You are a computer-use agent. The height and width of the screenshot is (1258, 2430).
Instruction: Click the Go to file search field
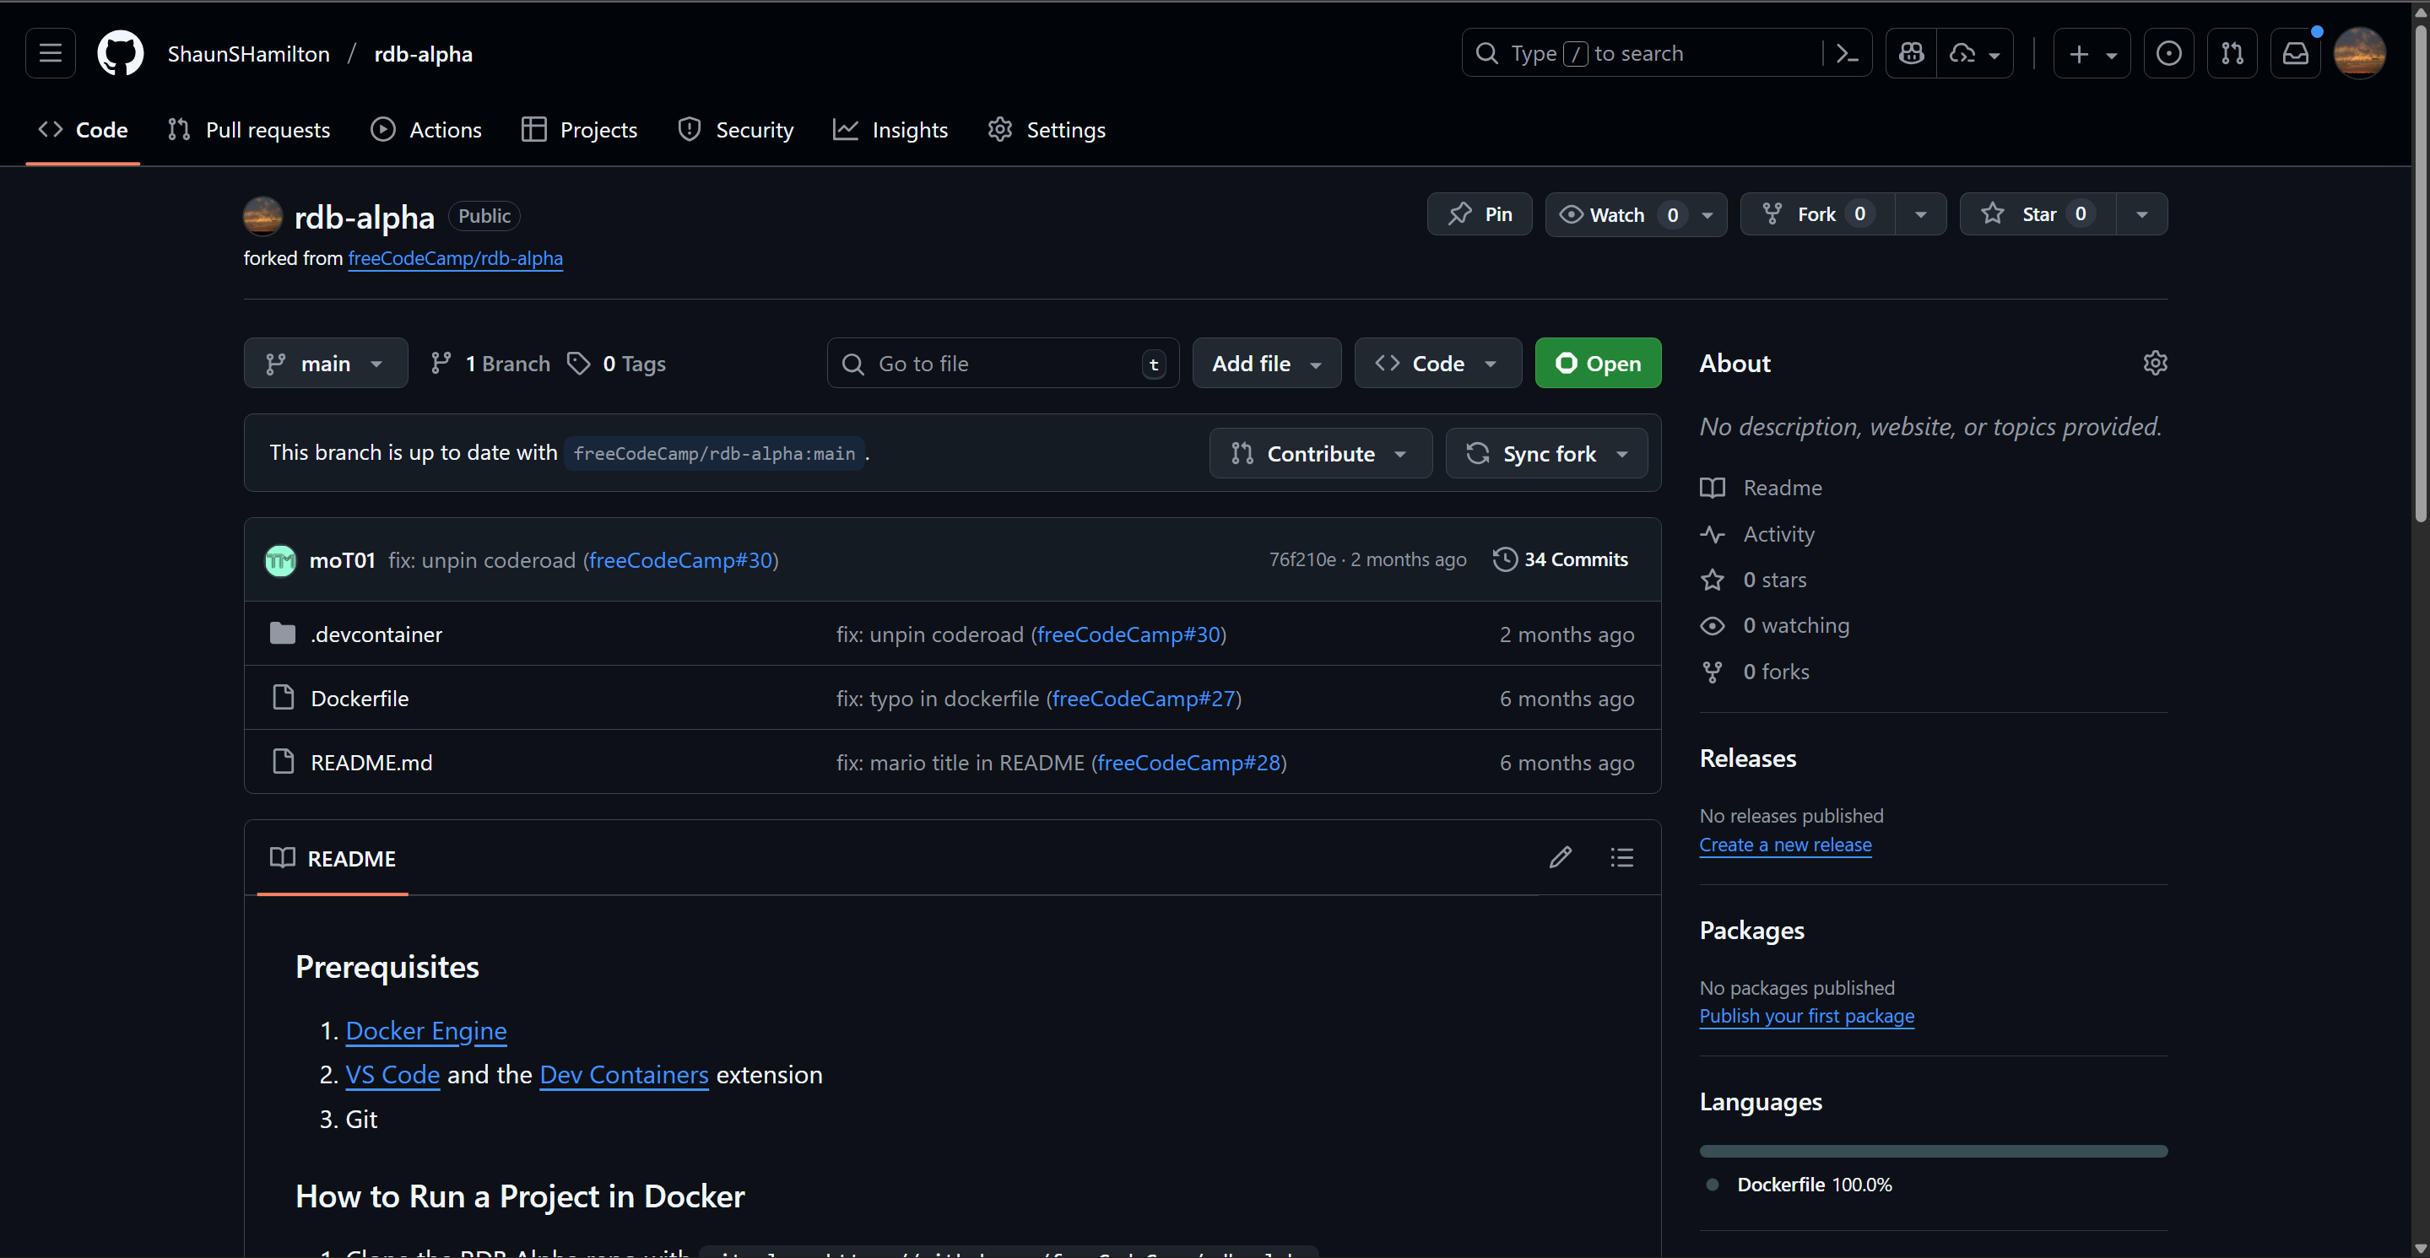tap(1000, 364)
